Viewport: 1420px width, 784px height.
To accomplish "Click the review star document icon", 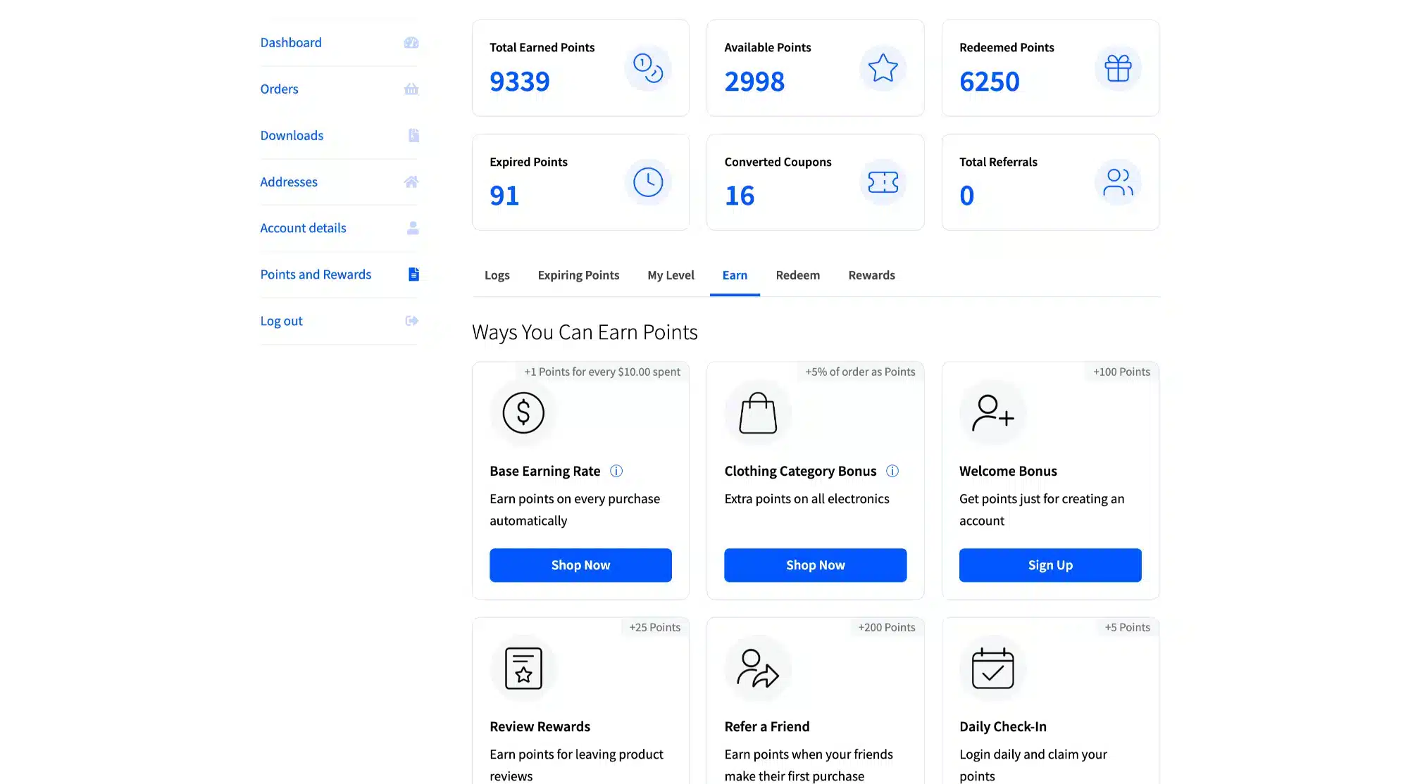I will tap(523, 668).
